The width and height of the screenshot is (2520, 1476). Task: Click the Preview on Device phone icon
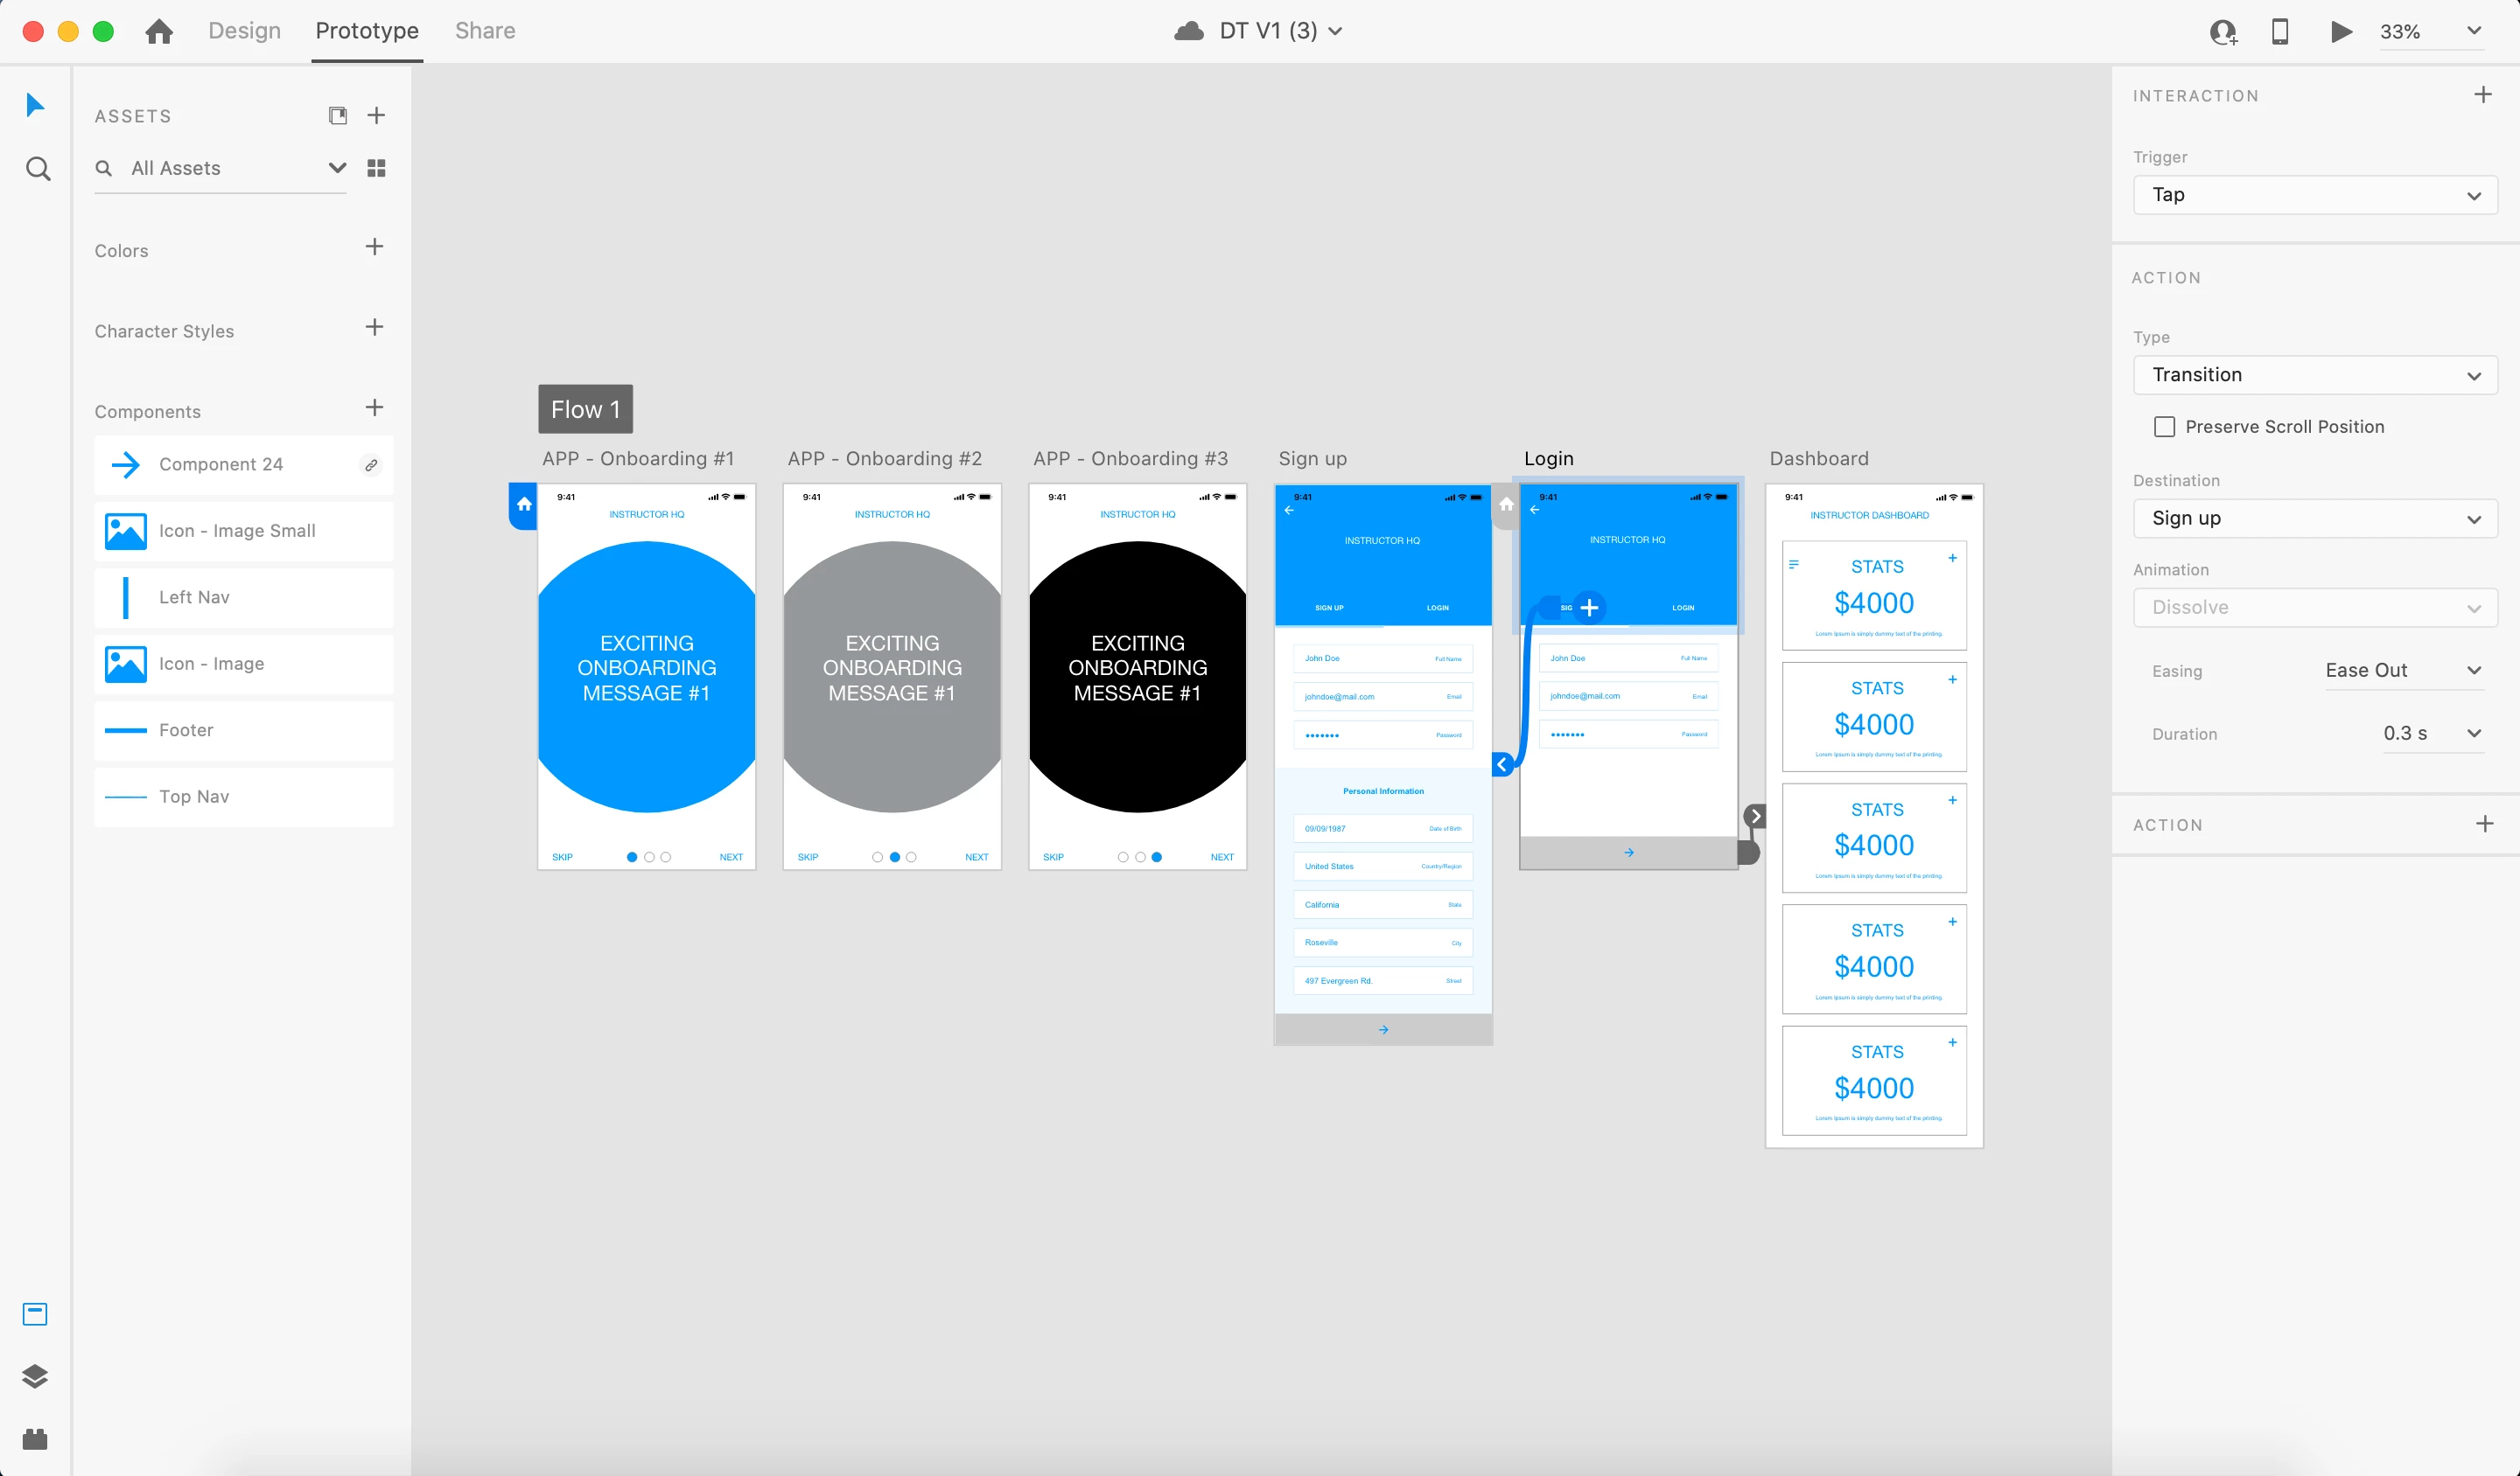(2280, 31)
